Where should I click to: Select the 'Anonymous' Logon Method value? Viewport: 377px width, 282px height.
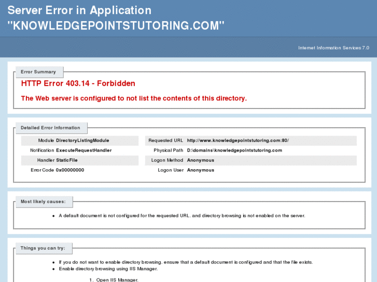pos(201,160)
